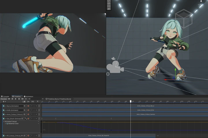Click small arrow right of Material.Color
Screen dimensions: 208x138
38,124
